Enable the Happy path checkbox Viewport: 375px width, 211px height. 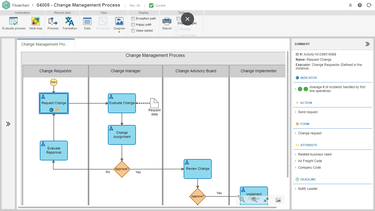(x=133, y=25)
